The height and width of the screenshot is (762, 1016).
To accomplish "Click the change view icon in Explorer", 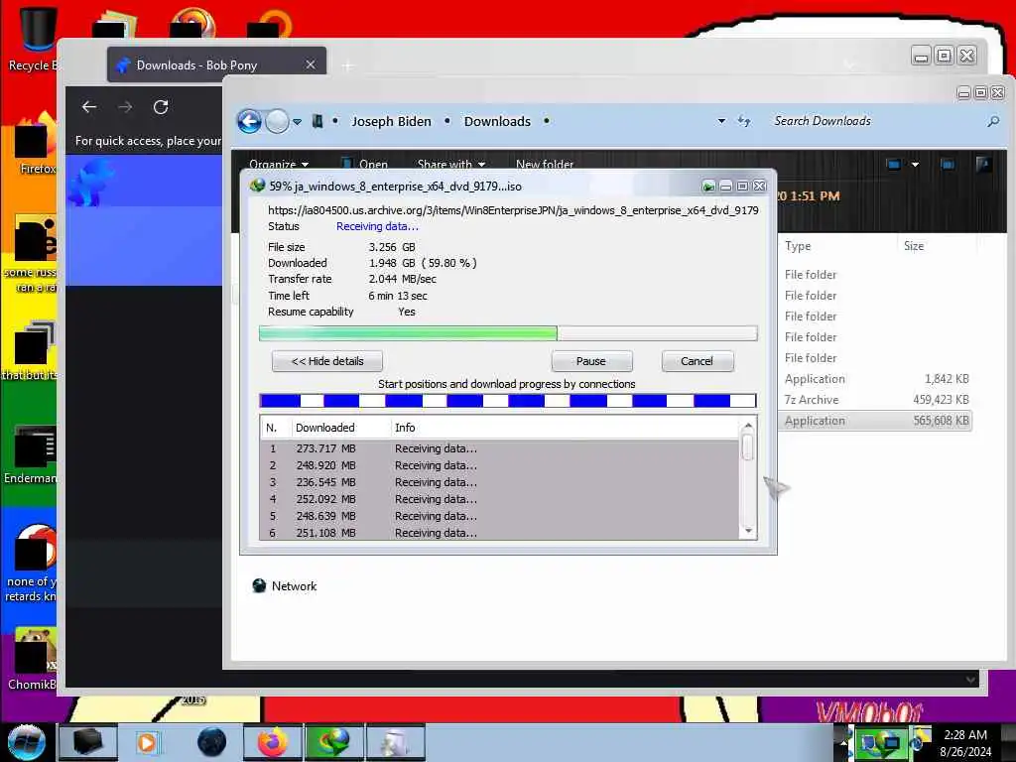I will coord(894,165).
